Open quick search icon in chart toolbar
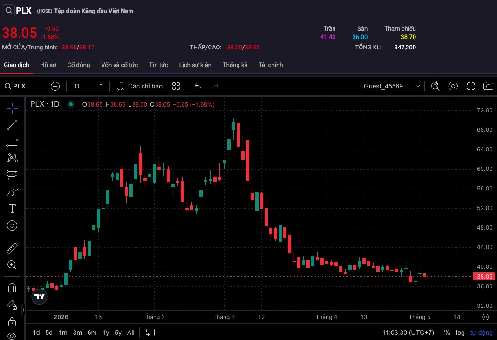This screenshot has height=340, width=497. pos(436,86)
